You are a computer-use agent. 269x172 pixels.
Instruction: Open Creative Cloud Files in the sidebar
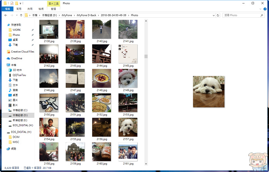22,52
